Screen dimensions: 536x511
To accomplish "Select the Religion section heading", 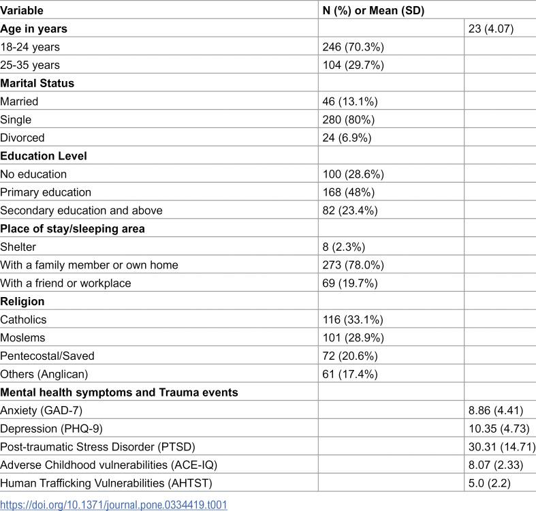I will (x=22, y=301).
